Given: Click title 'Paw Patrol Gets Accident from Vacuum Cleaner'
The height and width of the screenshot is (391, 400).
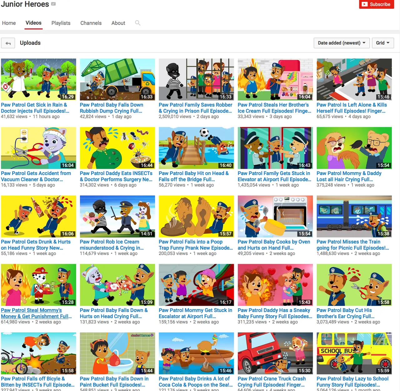Looking at the screenshot, I should point(36,176).
